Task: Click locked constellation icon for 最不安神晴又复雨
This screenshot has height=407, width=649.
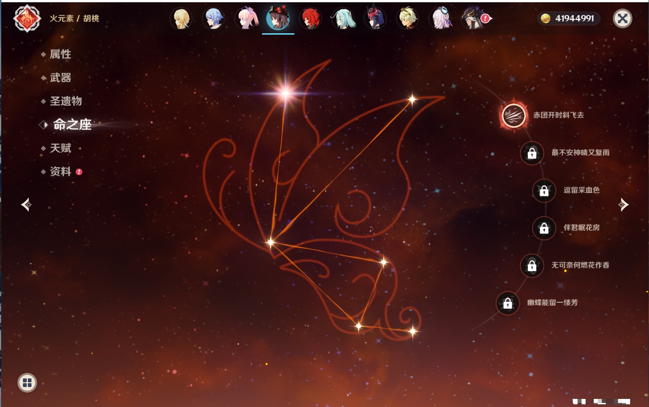Action: tap(532, 153)
